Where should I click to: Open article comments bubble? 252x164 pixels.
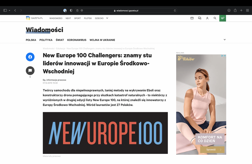tap(30, 71)
